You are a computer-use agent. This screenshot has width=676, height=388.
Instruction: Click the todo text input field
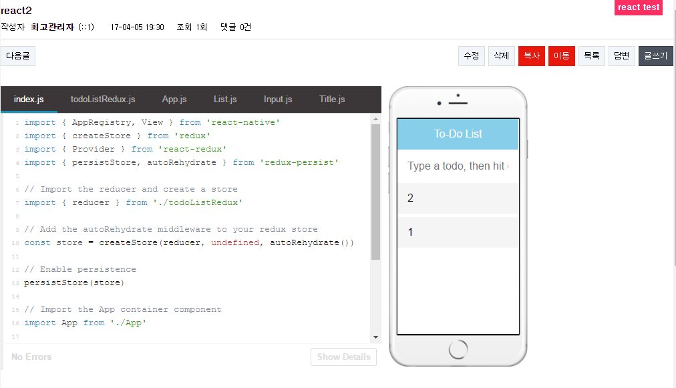click(x=458, y=166)
